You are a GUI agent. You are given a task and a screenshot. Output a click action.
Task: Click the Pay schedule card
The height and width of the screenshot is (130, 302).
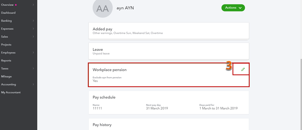[x=169, y=103]
